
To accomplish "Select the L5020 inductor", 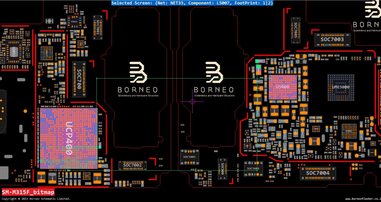I will pyautogui.click(x=314, y=141).
